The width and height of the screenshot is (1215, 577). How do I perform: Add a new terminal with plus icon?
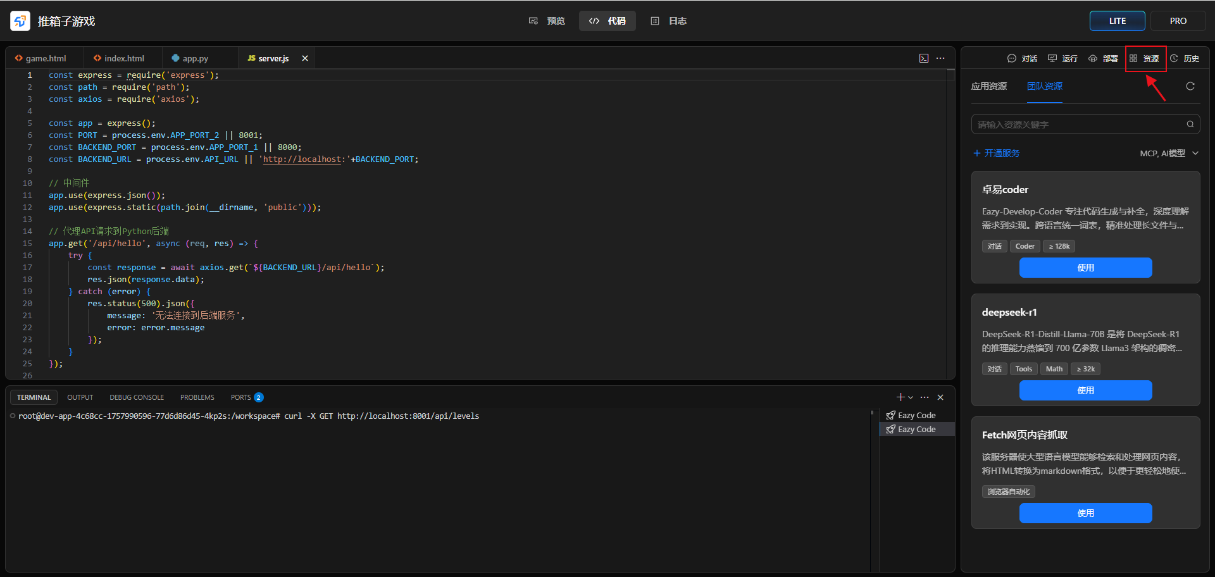900,397
